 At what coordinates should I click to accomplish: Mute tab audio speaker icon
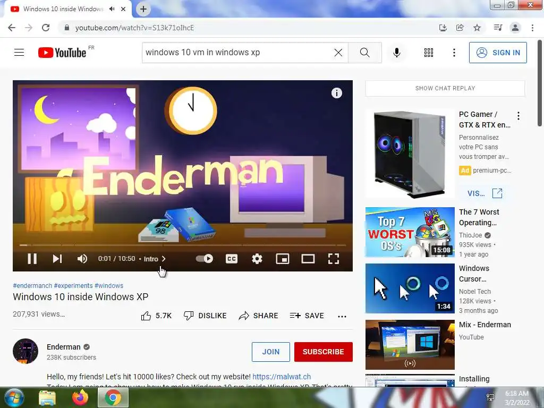pyautogui.click(x=112, y=9)
